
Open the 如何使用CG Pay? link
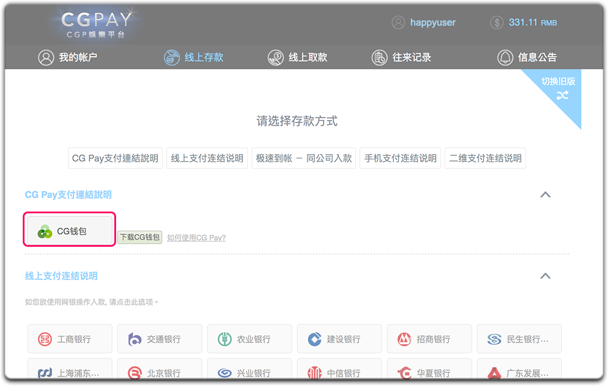point(196,238)
